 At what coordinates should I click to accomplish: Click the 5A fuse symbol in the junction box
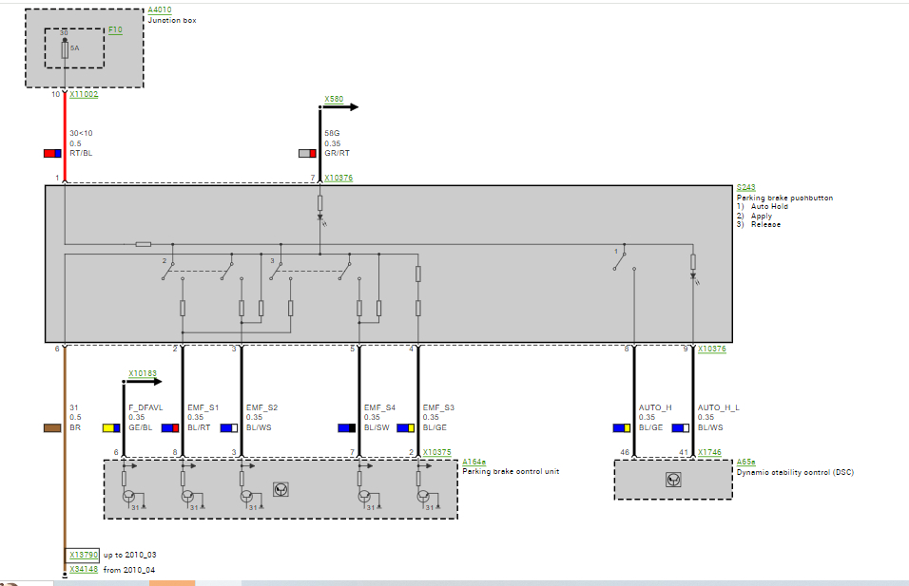click(65, 51)
